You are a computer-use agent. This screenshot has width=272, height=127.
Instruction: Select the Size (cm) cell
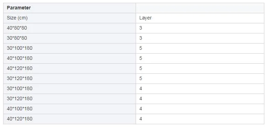pos(69,18)
